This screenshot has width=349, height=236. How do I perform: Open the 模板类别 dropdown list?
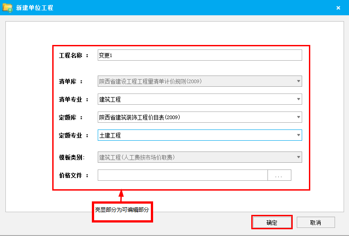(x=298, y=157)
